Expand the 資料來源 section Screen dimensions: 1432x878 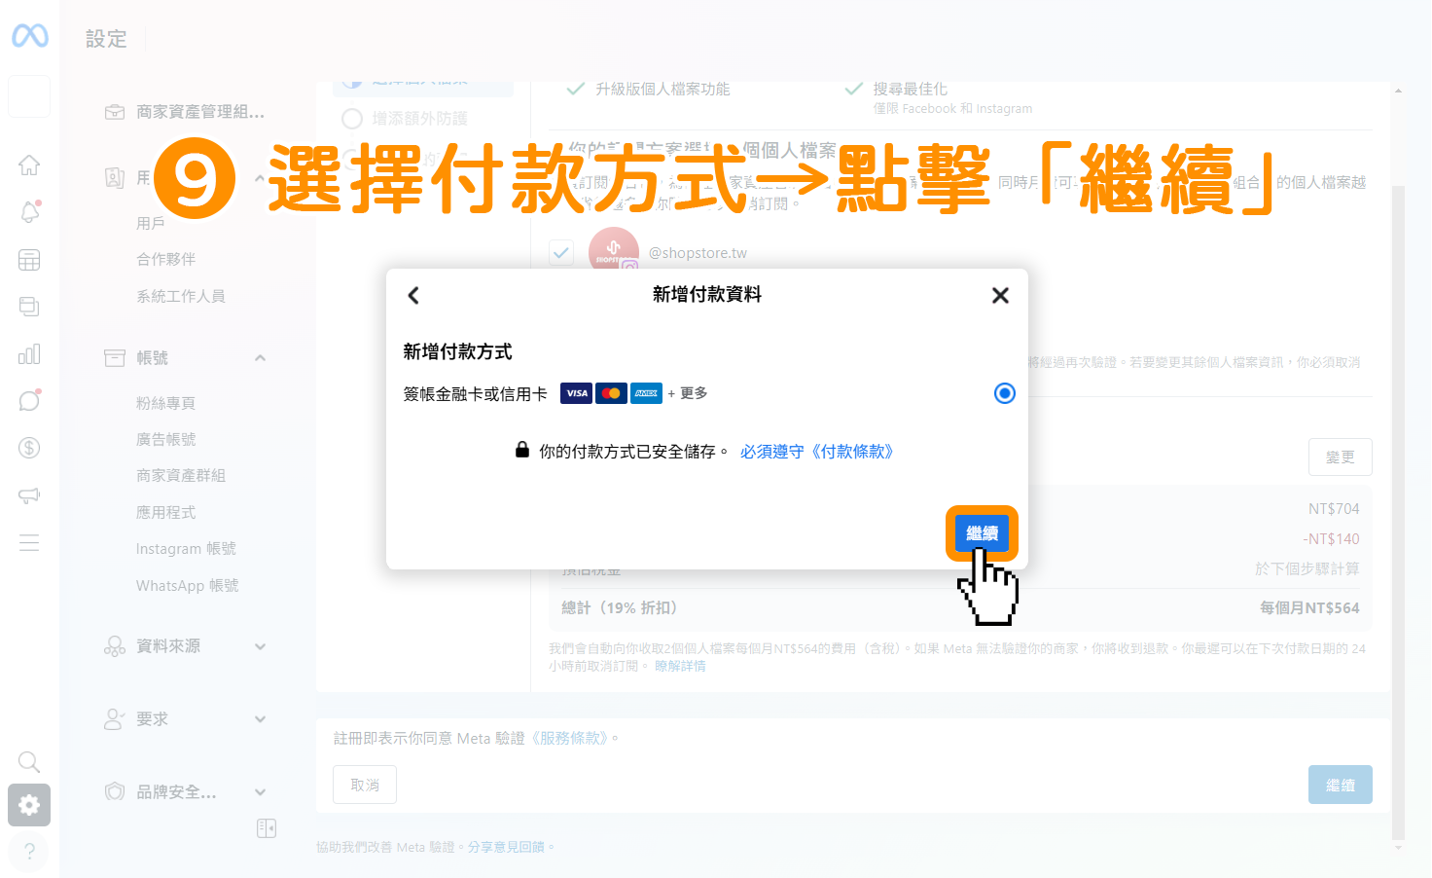click(260, 646)
